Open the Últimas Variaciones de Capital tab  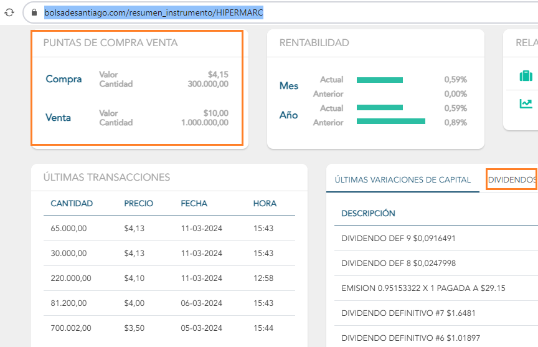tap(402, 180)
